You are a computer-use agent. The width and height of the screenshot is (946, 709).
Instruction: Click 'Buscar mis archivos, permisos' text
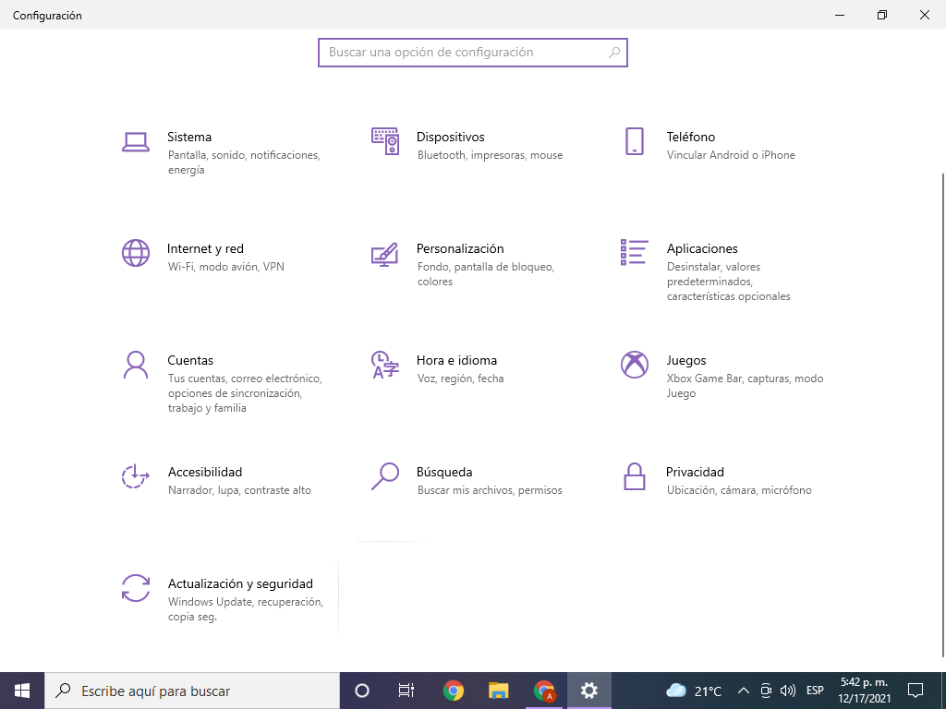point(490,490)
